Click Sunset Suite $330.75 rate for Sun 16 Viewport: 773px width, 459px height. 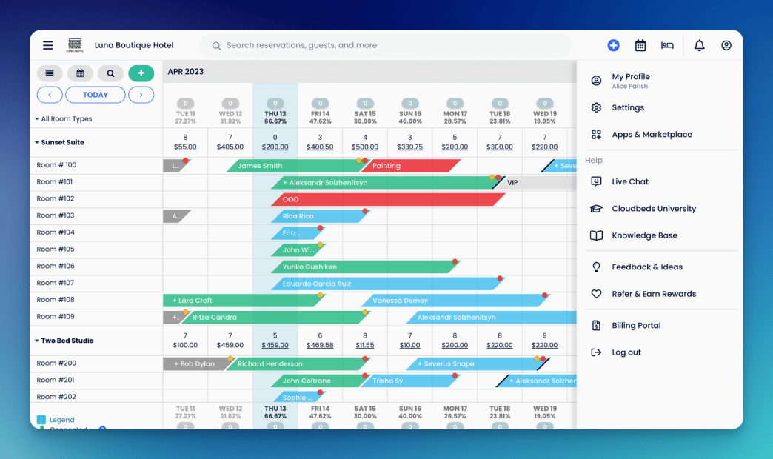click(409, 147)
